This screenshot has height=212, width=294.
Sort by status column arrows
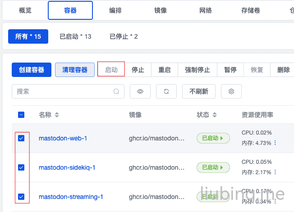pyautogui.click(x=214, y=115)
